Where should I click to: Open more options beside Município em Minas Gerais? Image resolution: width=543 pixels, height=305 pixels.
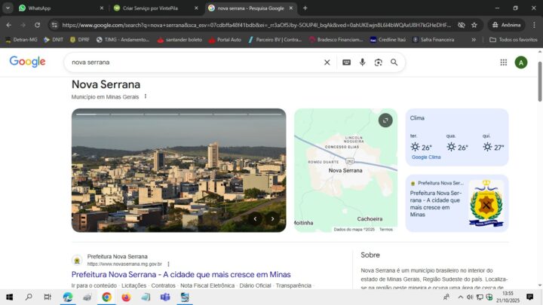click(146, 96)
